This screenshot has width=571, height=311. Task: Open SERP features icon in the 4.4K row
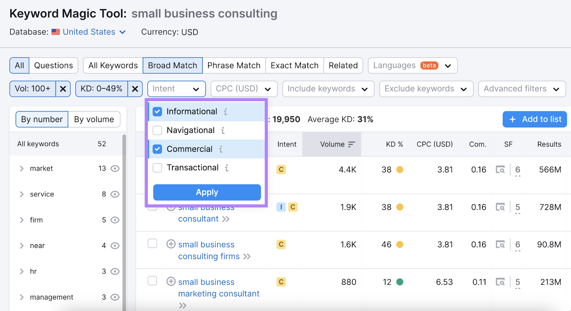pos(500,170)
